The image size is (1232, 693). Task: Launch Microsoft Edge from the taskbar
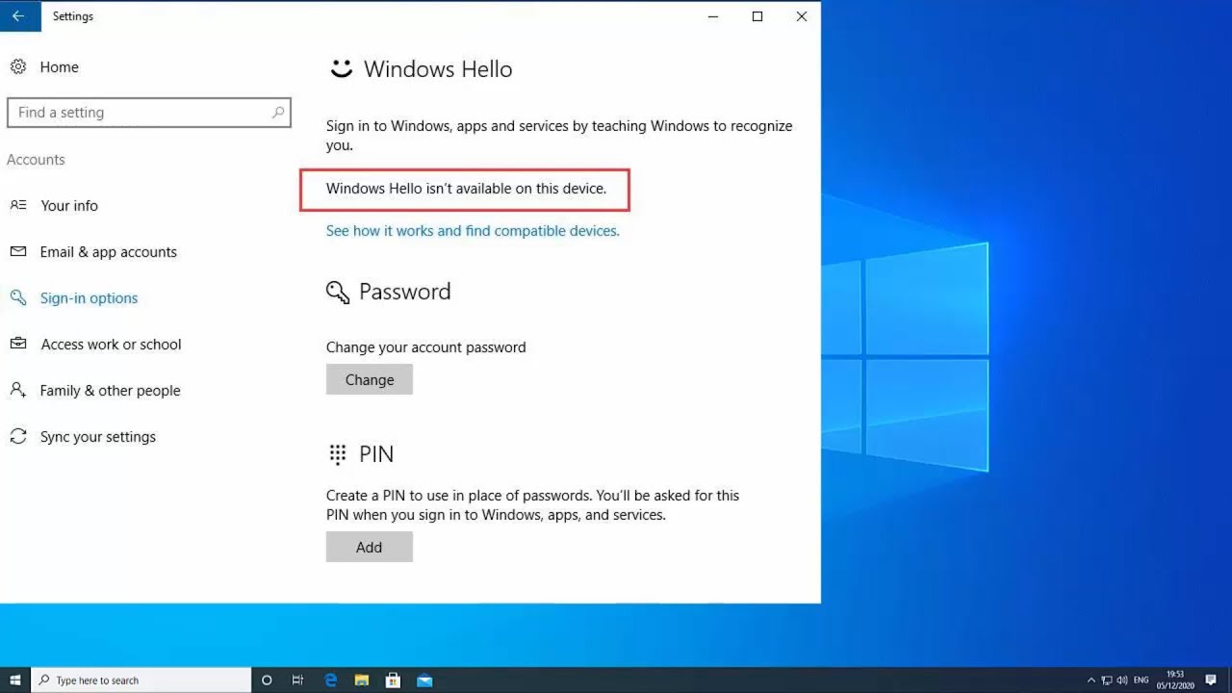(x=330, y=680)
